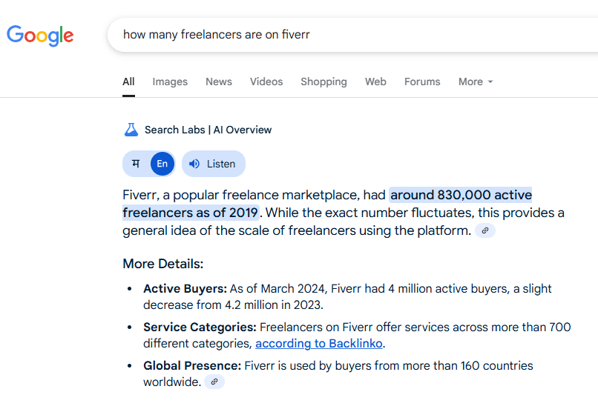Switch AI Overview language to Hindi (म)
Viewport: 598px width, 409px height.
click(x=136, y=164)
